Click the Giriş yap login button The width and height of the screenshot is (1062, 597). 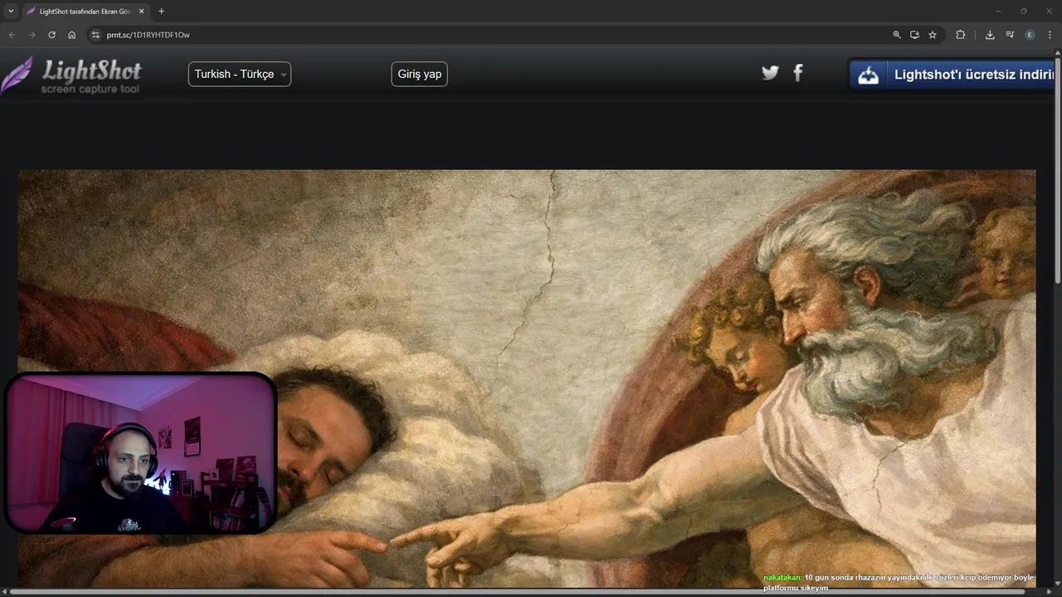(x=419, y=74)
